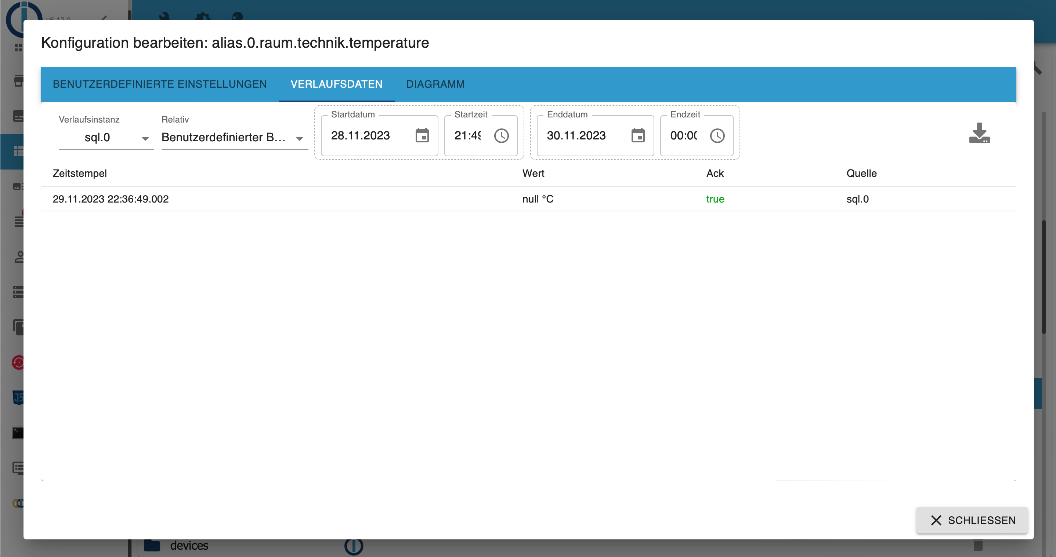Open the Startdatum calendar picker

coord(422,135)
